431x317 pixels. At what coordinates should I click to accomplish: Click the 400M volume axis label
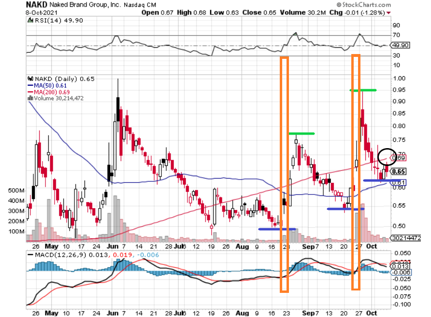[16, 201]
